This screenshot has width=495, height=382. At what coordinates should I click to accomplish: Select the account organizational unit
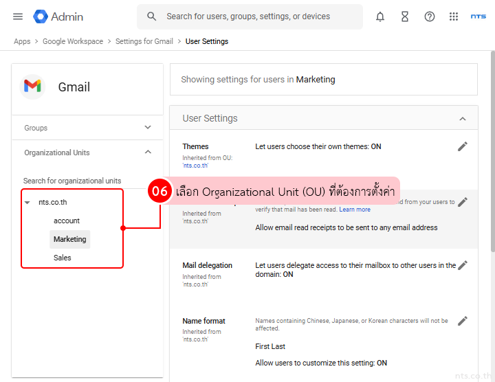pyautogui.click(x=67, y=221)
